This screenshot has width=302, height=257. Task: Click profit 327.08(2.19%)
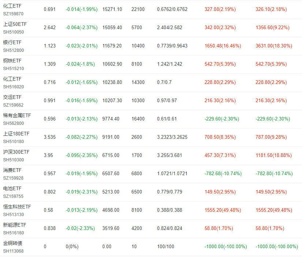coord(220,9)
